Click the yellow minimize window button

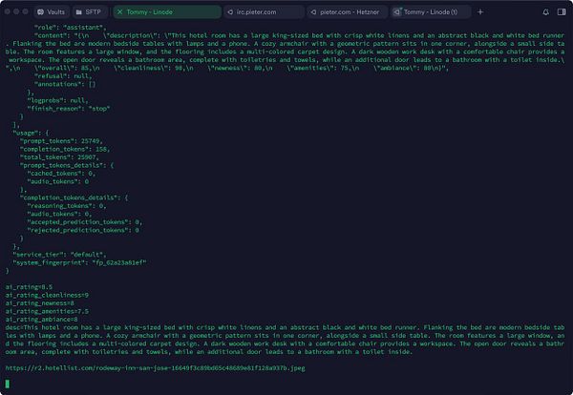(16, 11)
